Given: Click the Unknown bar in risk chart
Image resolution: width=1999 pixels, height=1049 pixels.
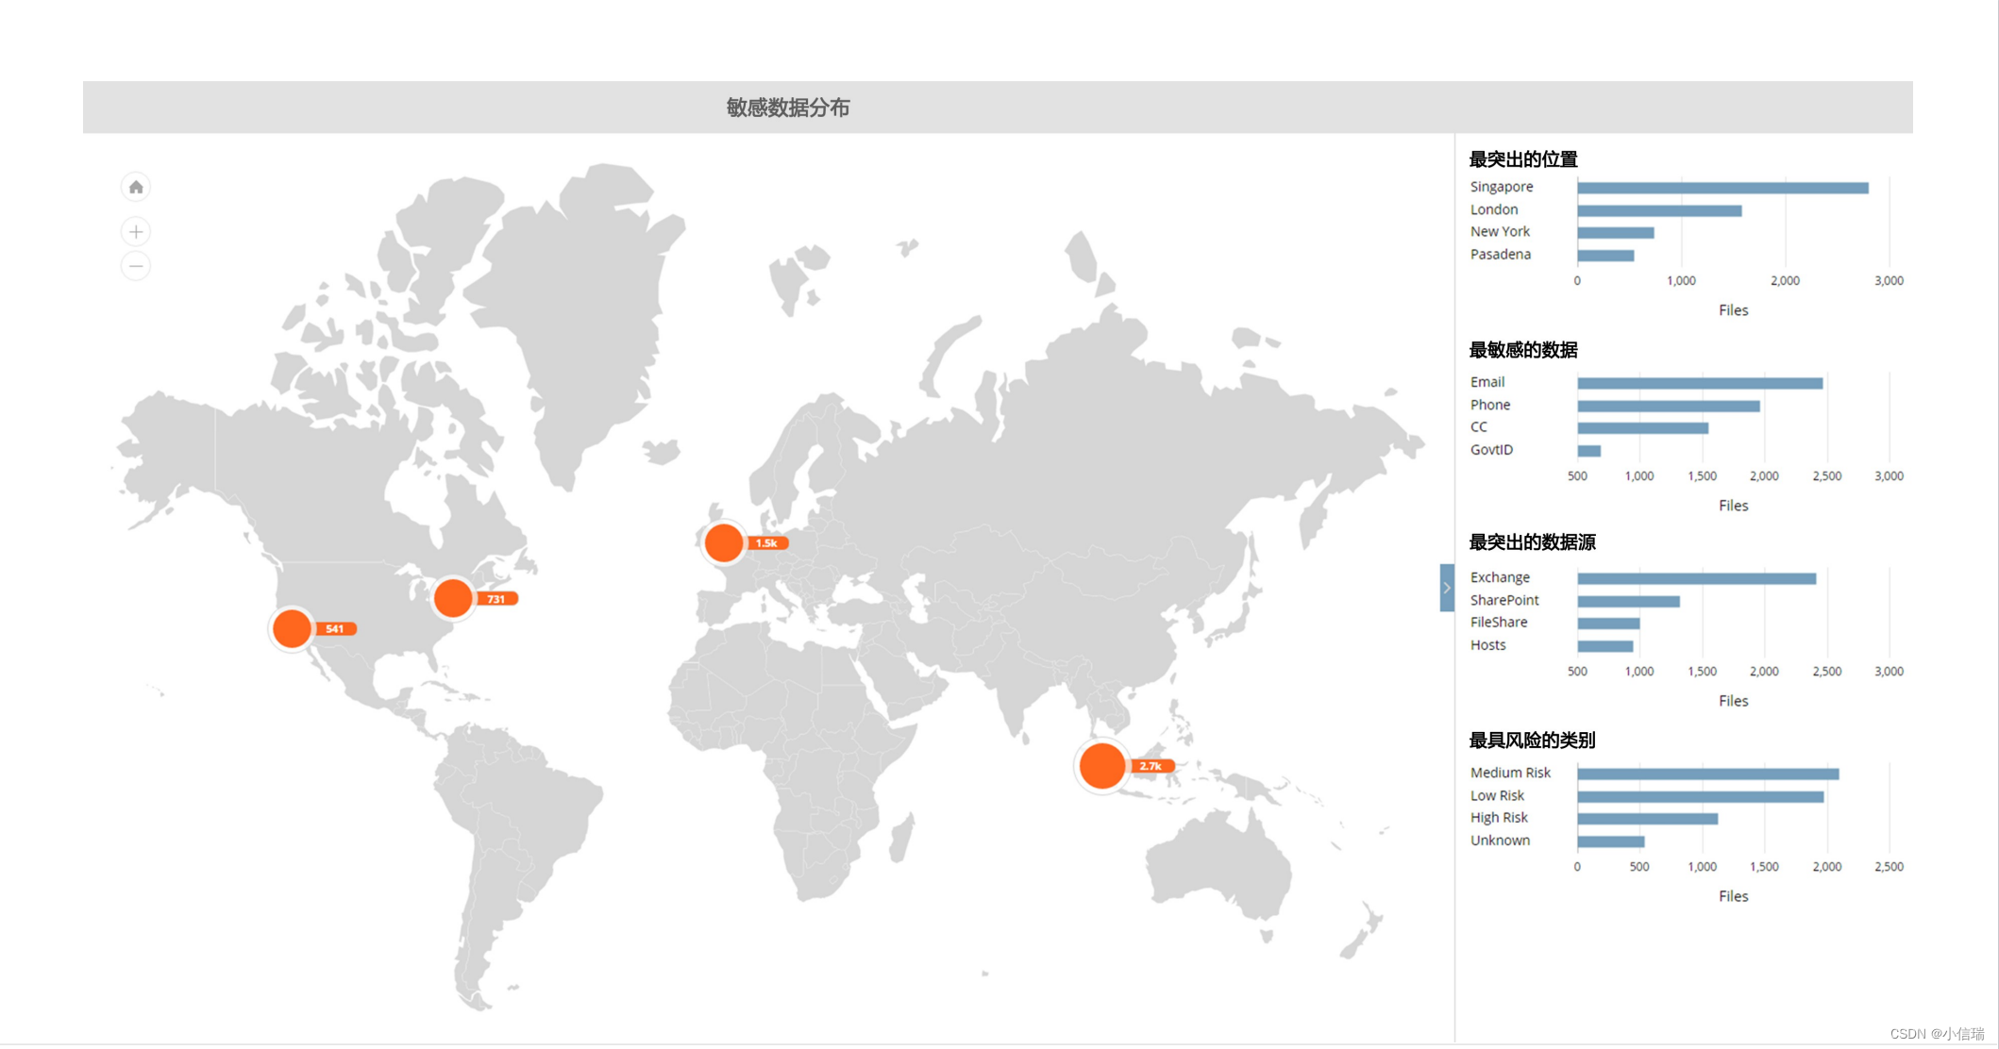Looking at the screenshot, I should (x=1610, y=841).
